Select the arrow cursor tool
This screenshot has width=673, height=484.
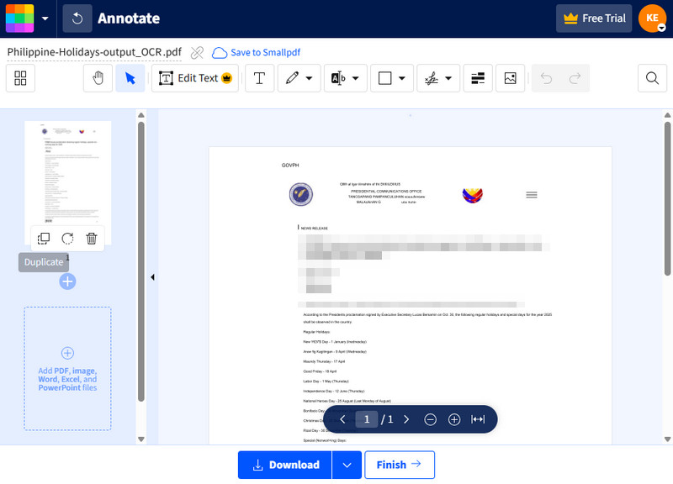130,78
